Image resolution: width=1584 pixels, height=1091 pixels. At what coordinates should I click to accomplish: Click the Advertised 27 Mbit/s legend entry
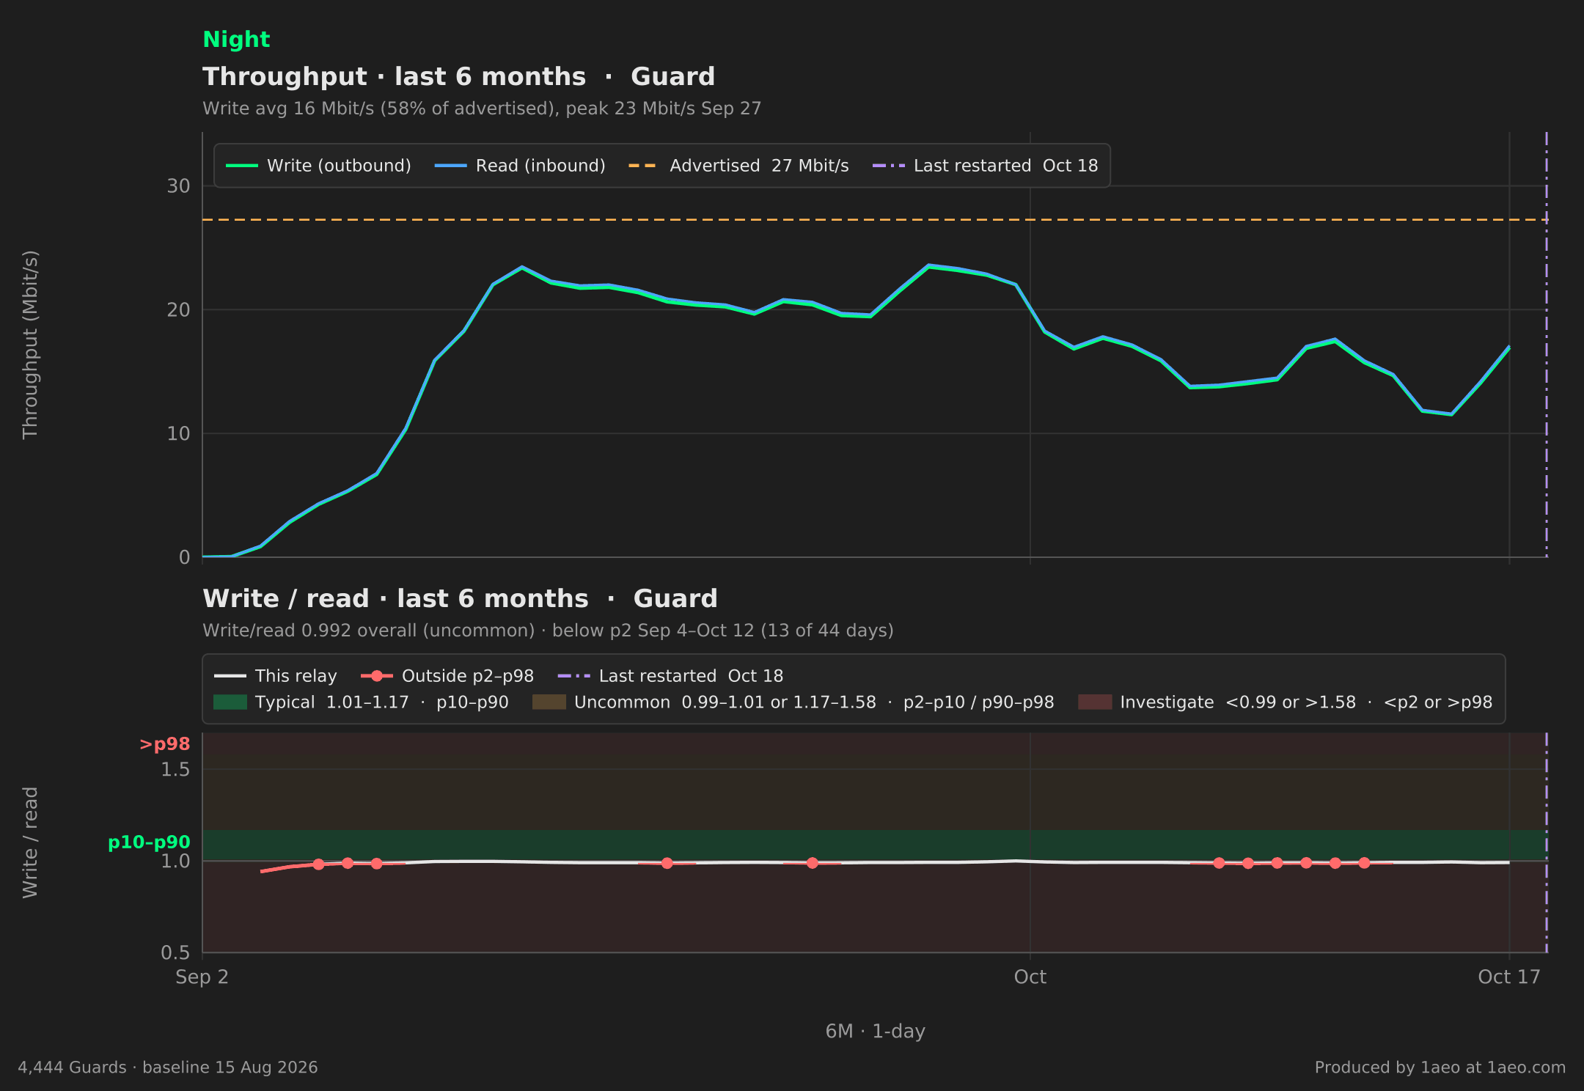tap(738, 166)
